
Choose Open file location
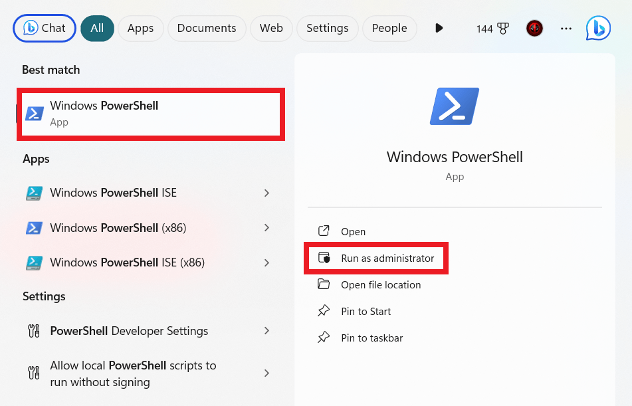(381, 285)
